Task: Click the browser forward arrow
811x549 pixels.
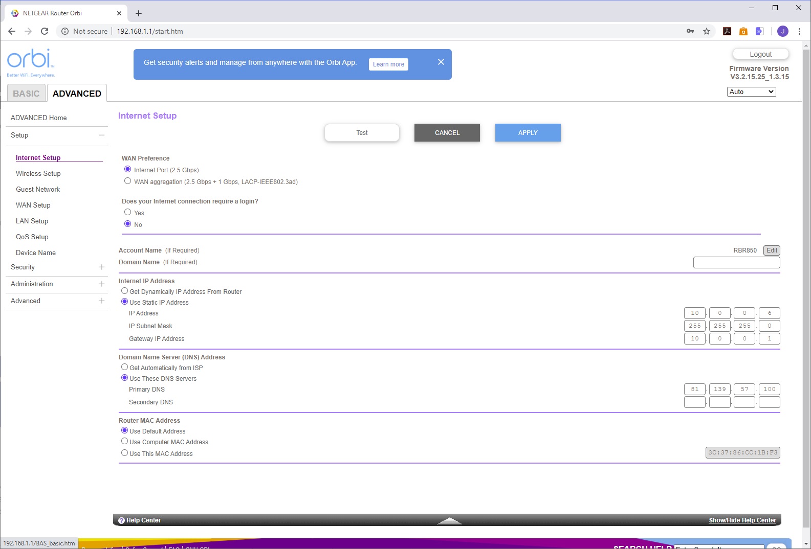Action: click(x=28, y=31)
